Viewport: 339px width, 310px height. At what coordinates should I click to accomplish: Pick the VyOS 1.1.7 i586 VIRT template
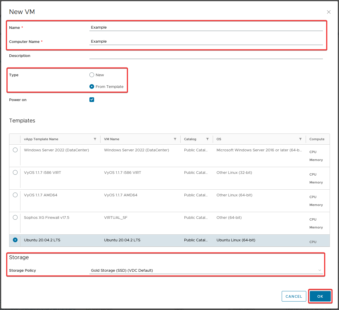[15, 172]
